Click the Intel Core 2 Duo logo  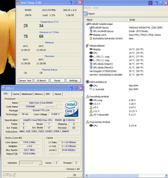71,108
